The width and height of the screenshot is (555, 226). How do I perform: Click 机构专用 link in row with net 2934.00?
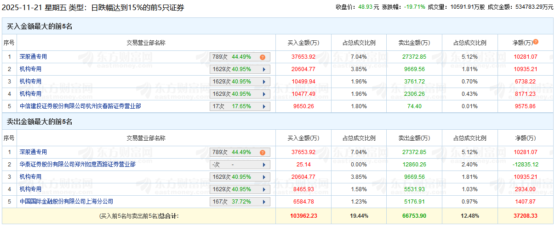[30, 189]
